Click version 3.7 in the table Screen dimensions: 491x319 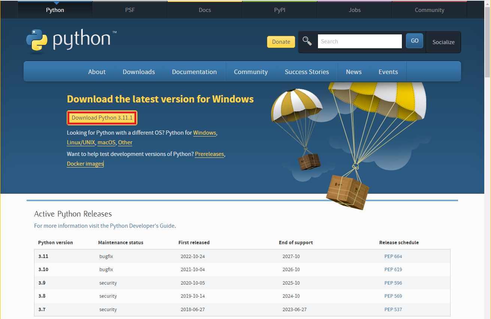(x=42, y=310)
